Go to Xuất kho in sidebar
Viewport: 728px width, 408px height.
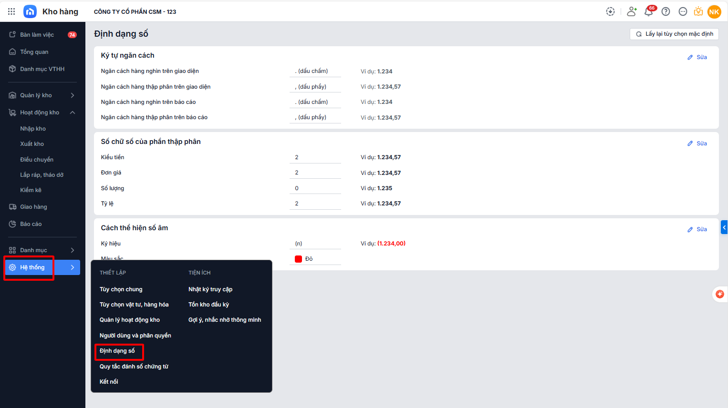(x=32, y=144)
